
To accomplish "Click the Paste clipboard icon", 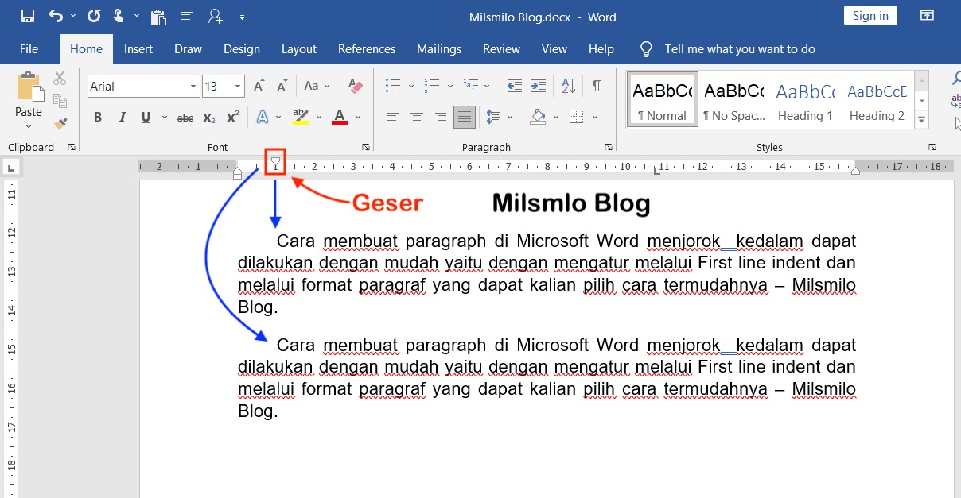I will click(29, 86).
